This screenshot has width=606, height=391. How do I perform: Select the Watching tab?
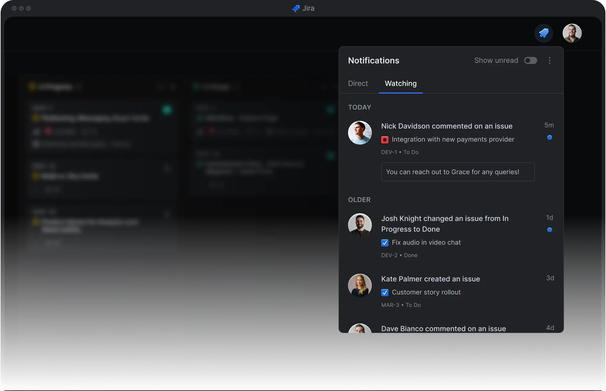[401, 84]
